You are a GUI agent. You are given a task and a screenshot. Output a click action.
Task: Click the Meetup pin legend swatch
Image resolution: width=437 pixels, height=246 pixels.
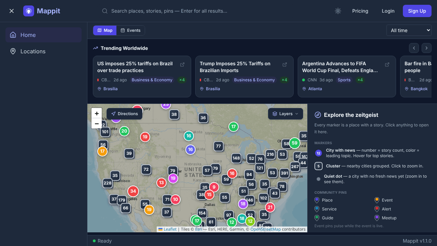(377, 218)
